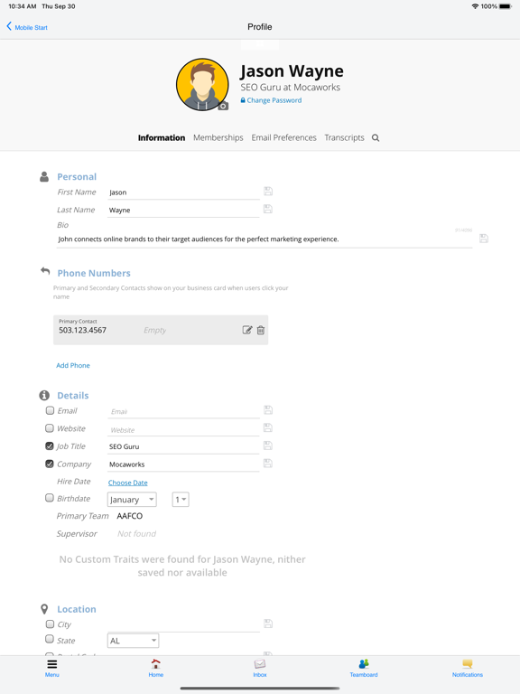Click the search magnifier icon beside Transcripts
This screenshot has width=520, height=694.
click(376, 137)
